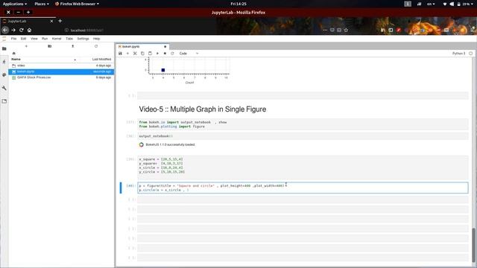The width and height of the screenshot is (477, 268).
Task: Click the Video-5 Multiple Graph heading
Action: pos(203,109)
